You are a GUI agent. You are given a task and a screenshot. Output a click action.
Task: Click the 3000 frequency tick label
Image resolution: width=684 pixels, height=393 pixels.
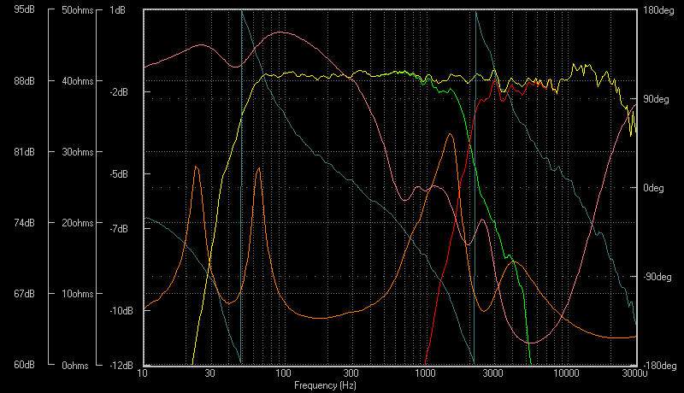pos(492,373)
